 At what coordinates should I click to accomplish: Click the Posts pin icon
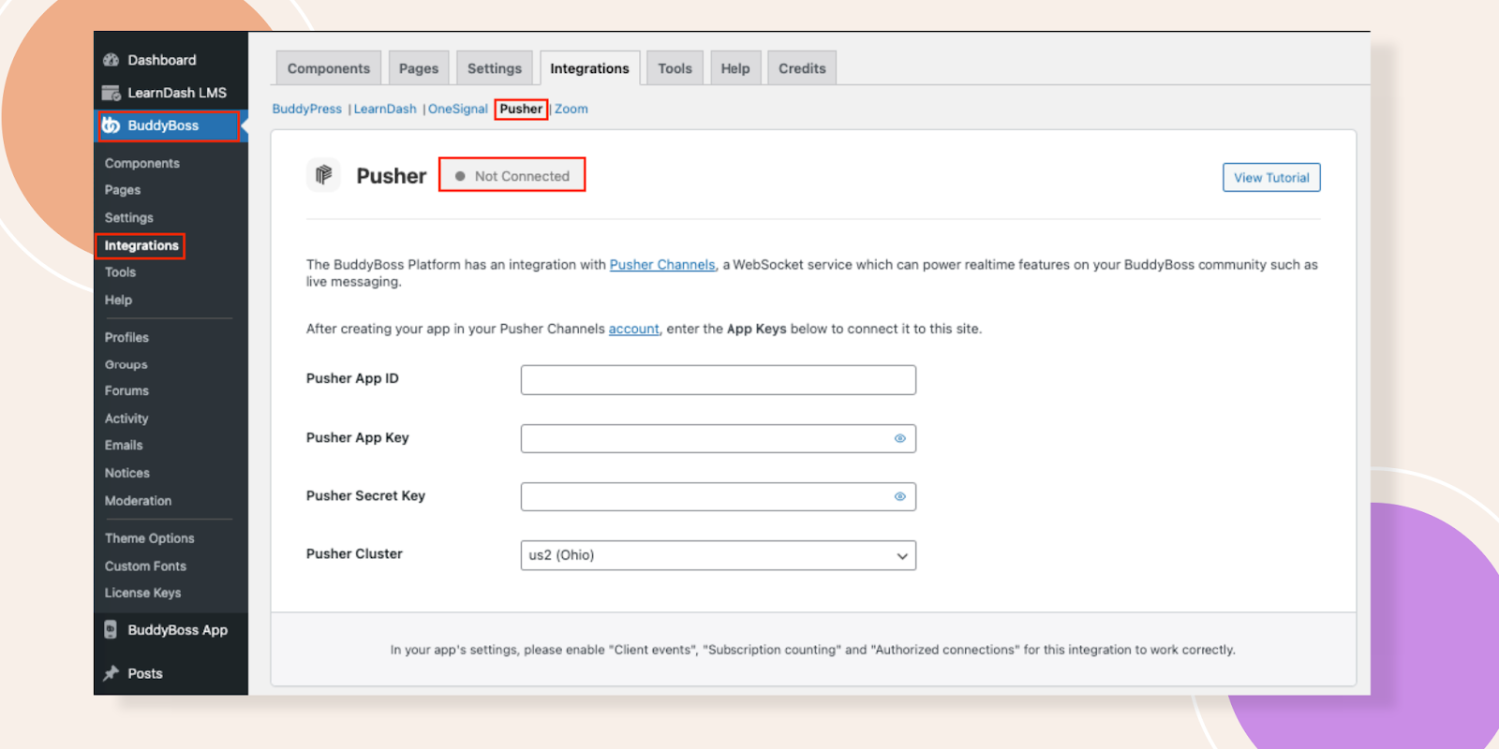tap(111, 673)
